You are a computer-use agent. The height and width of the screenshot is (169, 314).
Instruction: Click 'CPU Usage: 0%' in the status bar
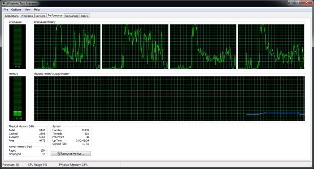(37, 165)
